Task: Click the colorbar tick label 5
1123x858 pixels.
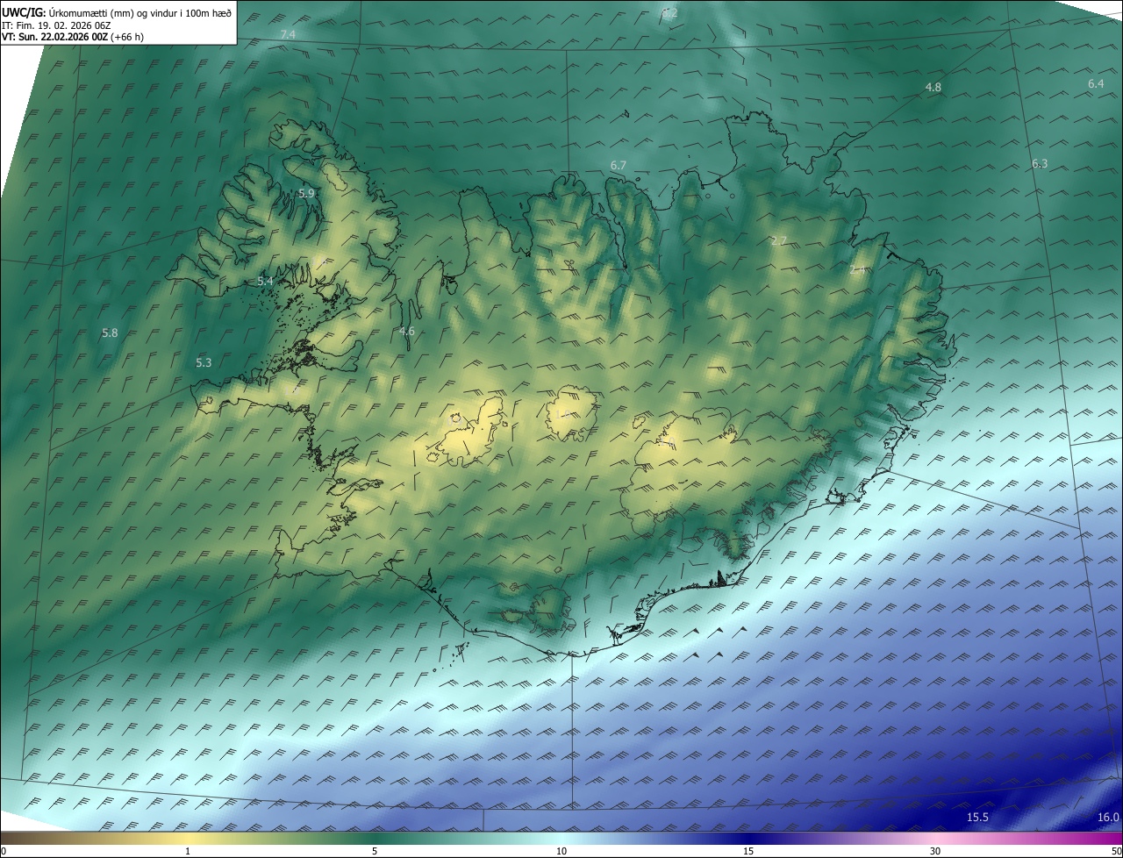Action: (x=375, y=851)
